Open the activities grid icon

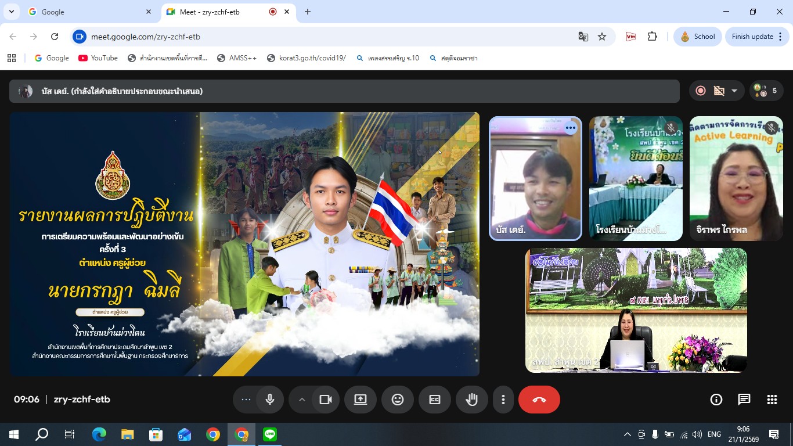tap(772, 400)
